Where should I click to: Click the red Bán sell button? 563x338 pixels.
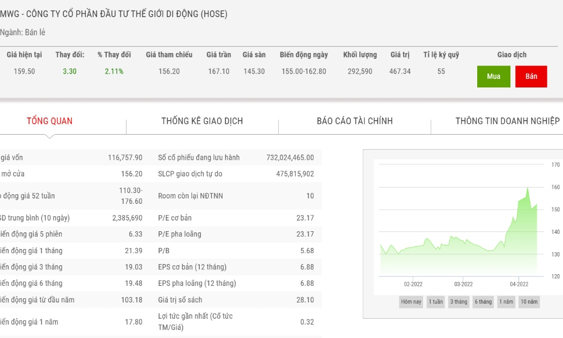point(531,77)
